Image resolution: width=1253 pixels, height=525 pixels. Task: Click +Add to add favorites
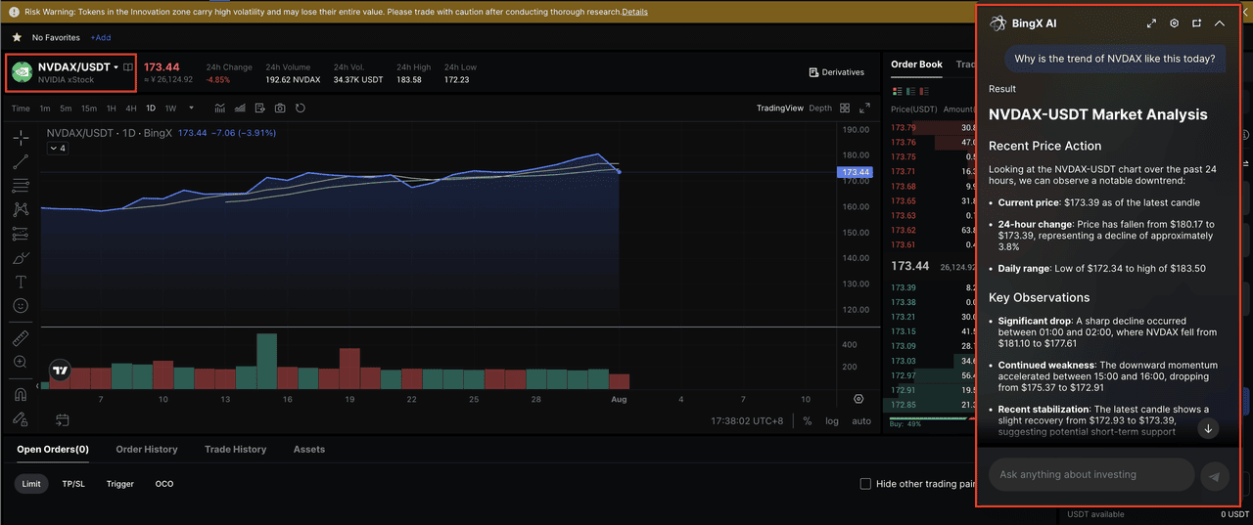pyautogui.click(x=101, y=37)
